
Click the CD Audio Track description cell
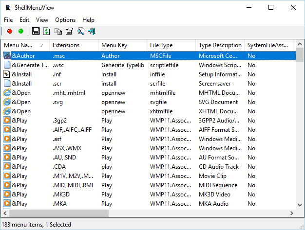point(219,166)
